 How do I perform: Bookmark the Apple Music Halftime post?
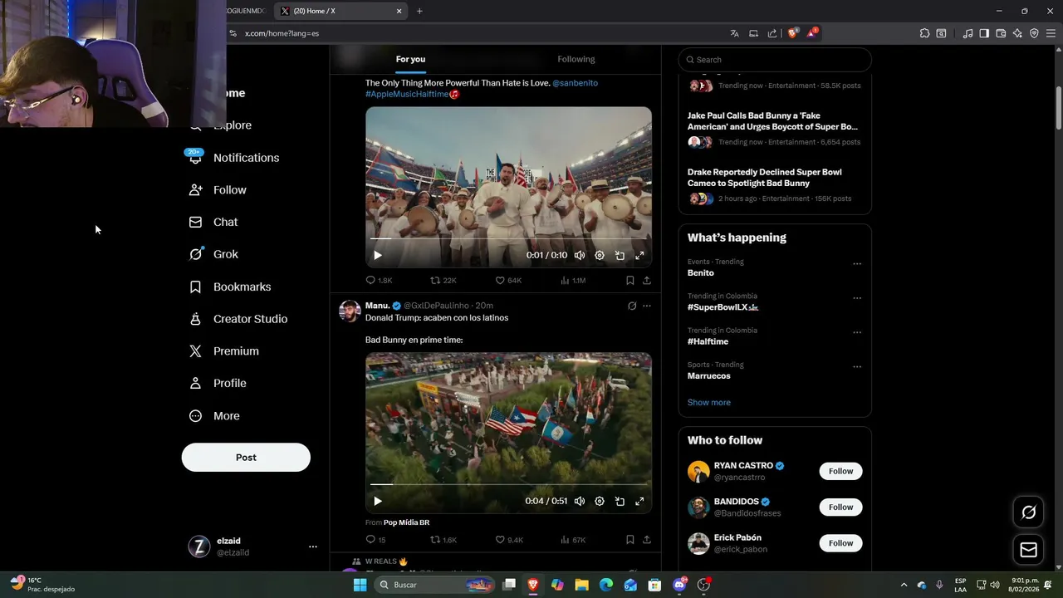tap(630, 281)
